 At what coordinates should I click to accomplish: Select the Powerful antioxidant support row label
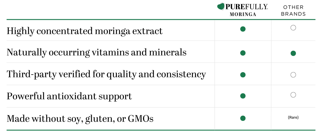pyautogui.click(x=69, y=96)
